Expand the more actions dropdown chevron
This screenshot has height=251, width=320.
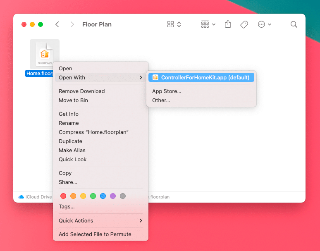tap(270, 24)
